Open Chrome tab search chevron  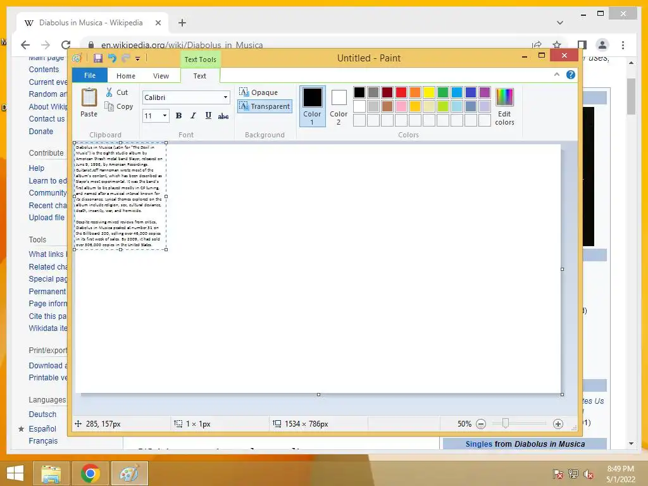[560, 23]
